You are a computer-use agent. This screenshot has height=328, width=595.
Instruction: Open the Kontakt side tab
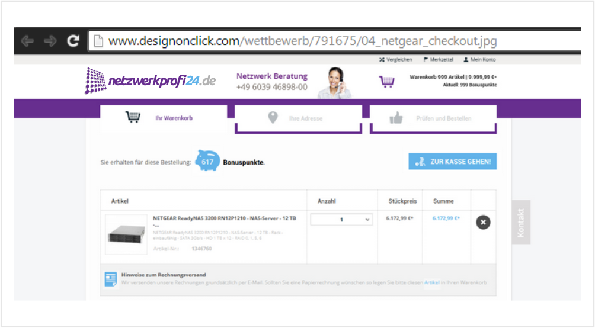521,222
